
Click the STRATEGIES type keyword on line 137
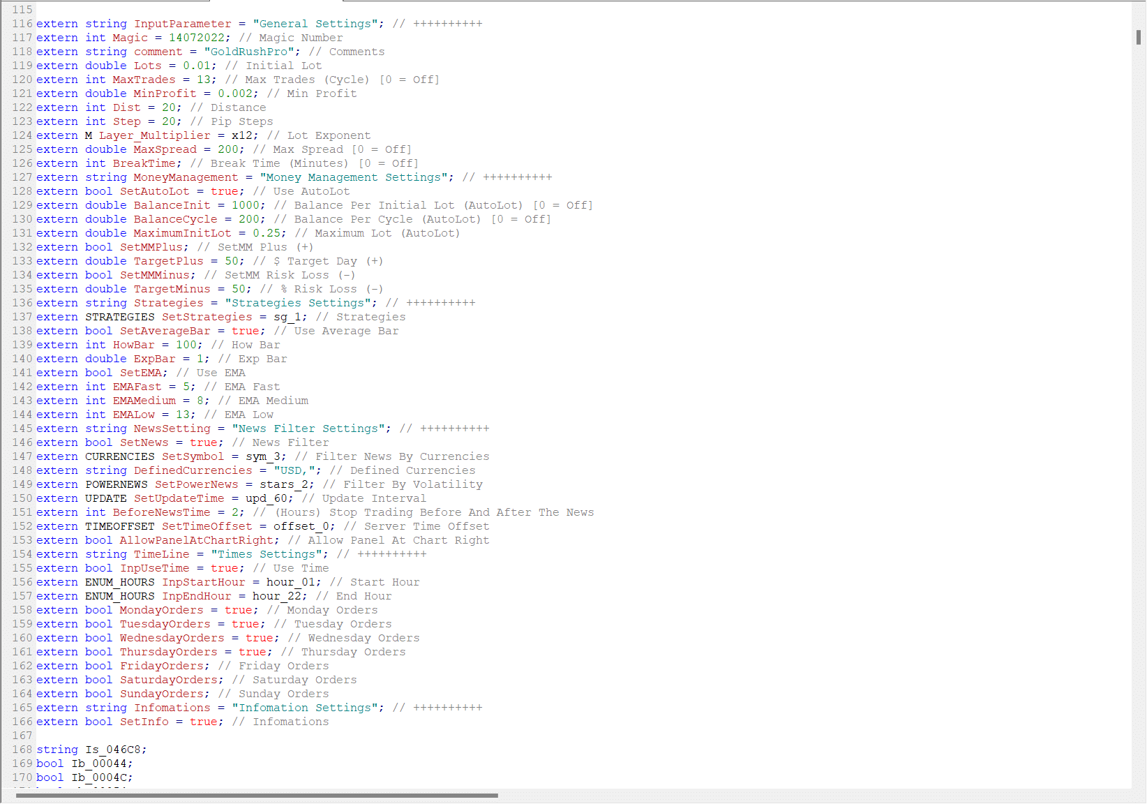(119, 317)
